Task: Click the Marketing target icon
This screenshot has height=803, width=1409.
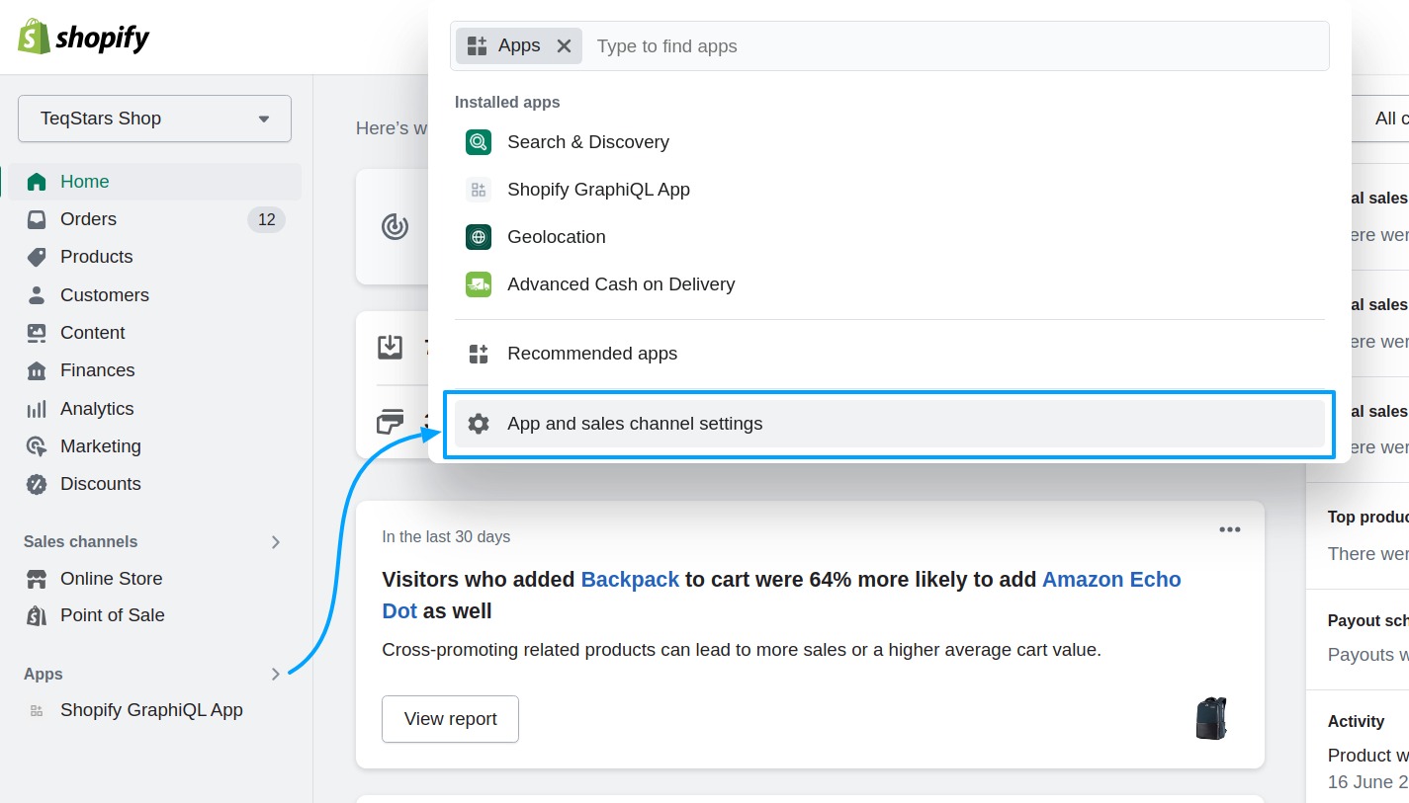Action: click(x=37, y=446)
